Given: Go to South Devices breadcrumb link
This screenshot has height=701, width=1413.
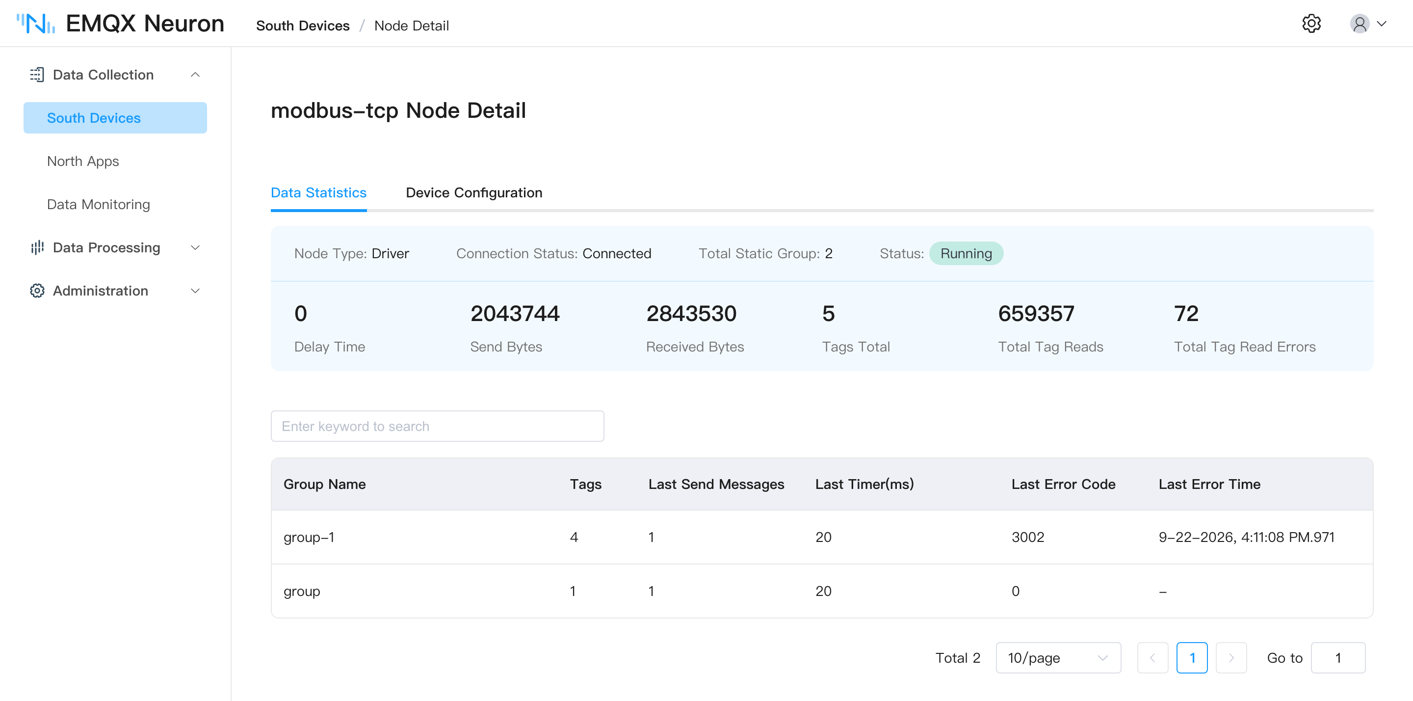Looking at the screenshot, I should [x=303, y=26].
